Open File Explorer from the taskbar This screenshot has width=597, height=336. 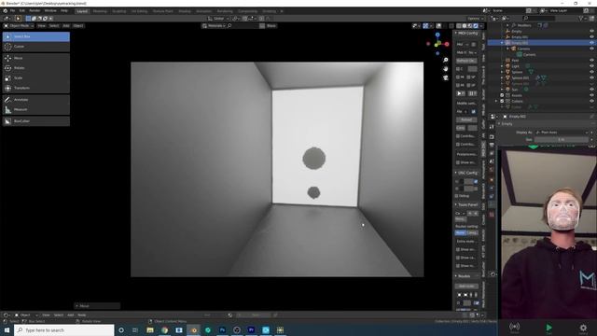[x=150, y=329]
